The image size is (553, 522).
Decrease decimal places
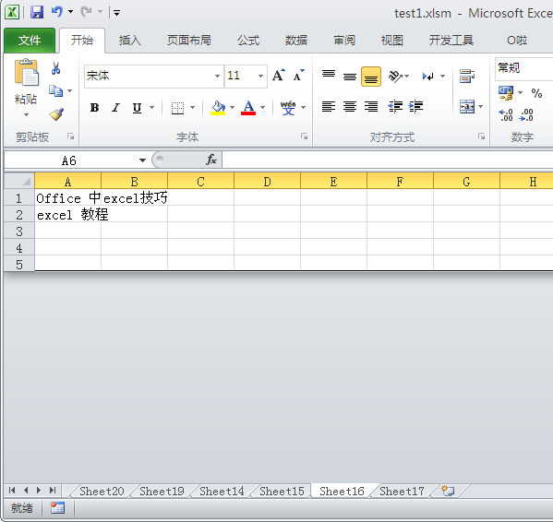click(526, 115)
